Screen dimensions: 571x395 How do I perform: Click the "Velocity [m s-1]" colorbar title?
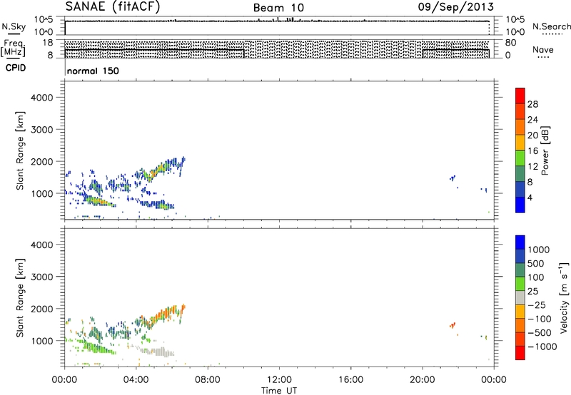(563, 297)
